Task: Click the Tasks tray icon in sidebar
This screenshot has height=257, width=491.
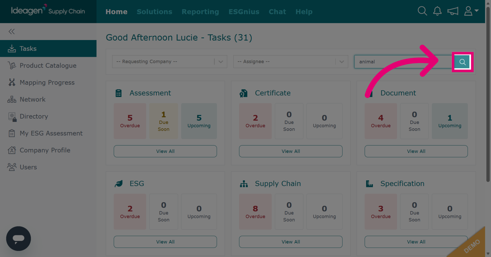Action: pyautogui.click(x=12, y=48)
